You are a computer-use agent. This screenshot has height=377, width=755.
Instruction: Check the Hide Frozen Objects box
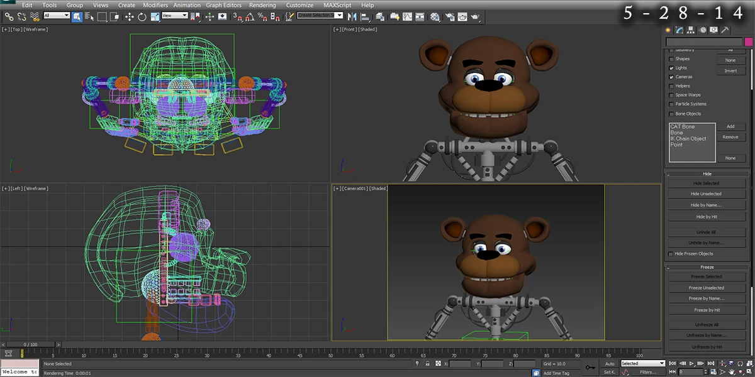click(x=671, y=254)
